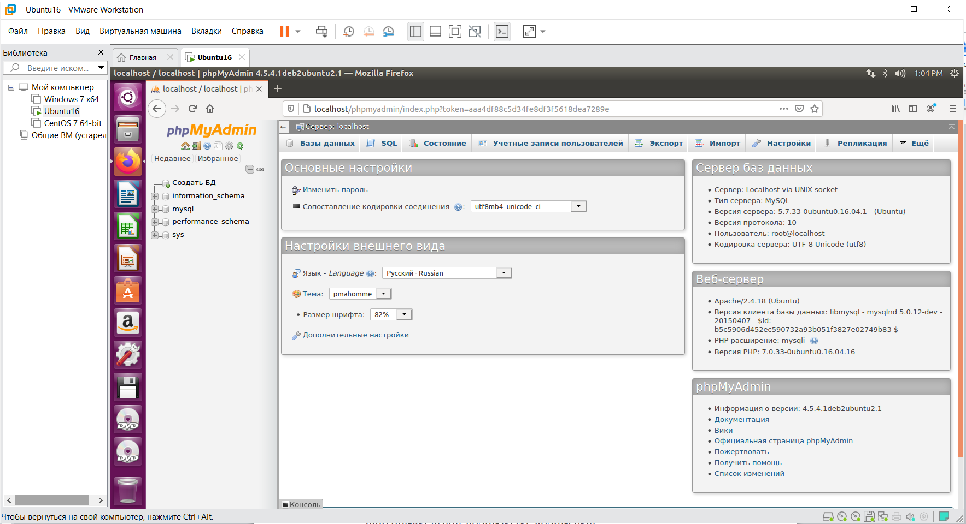Image resolution: width=966 pixels, height=524 pixels.
Task: Open Firefox from the Ubuntu launcher
Action: coord(128,162)
